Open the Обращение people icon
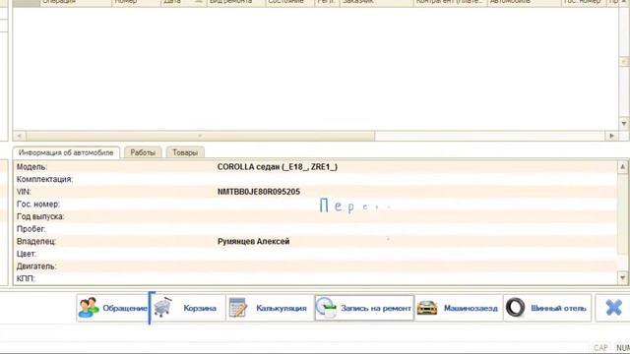This screenshot has height=354, width=630. (x=89, y=308)
